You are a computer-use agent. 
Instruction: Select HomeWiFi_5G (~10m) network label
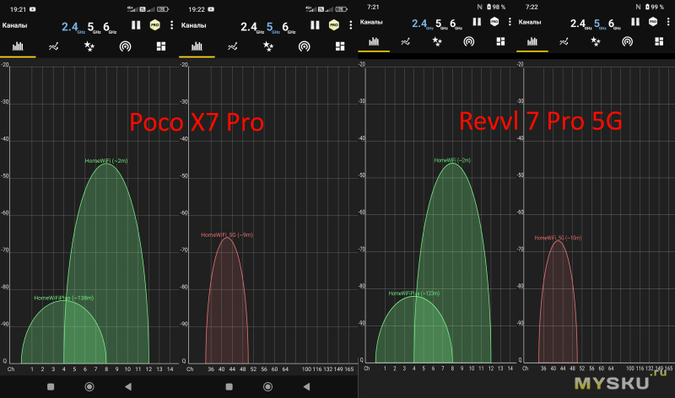558,238
